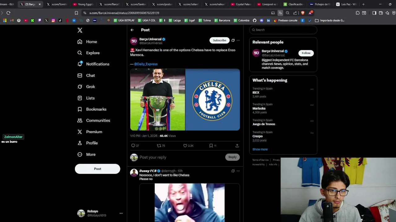
Task: Switch to the Liverpool vs tab
Action: 267,4
